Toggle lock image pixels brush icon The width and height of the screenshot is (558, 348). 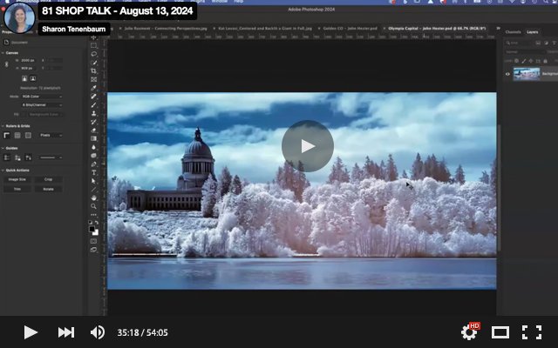pyautogui.click(x=524, y=61)
